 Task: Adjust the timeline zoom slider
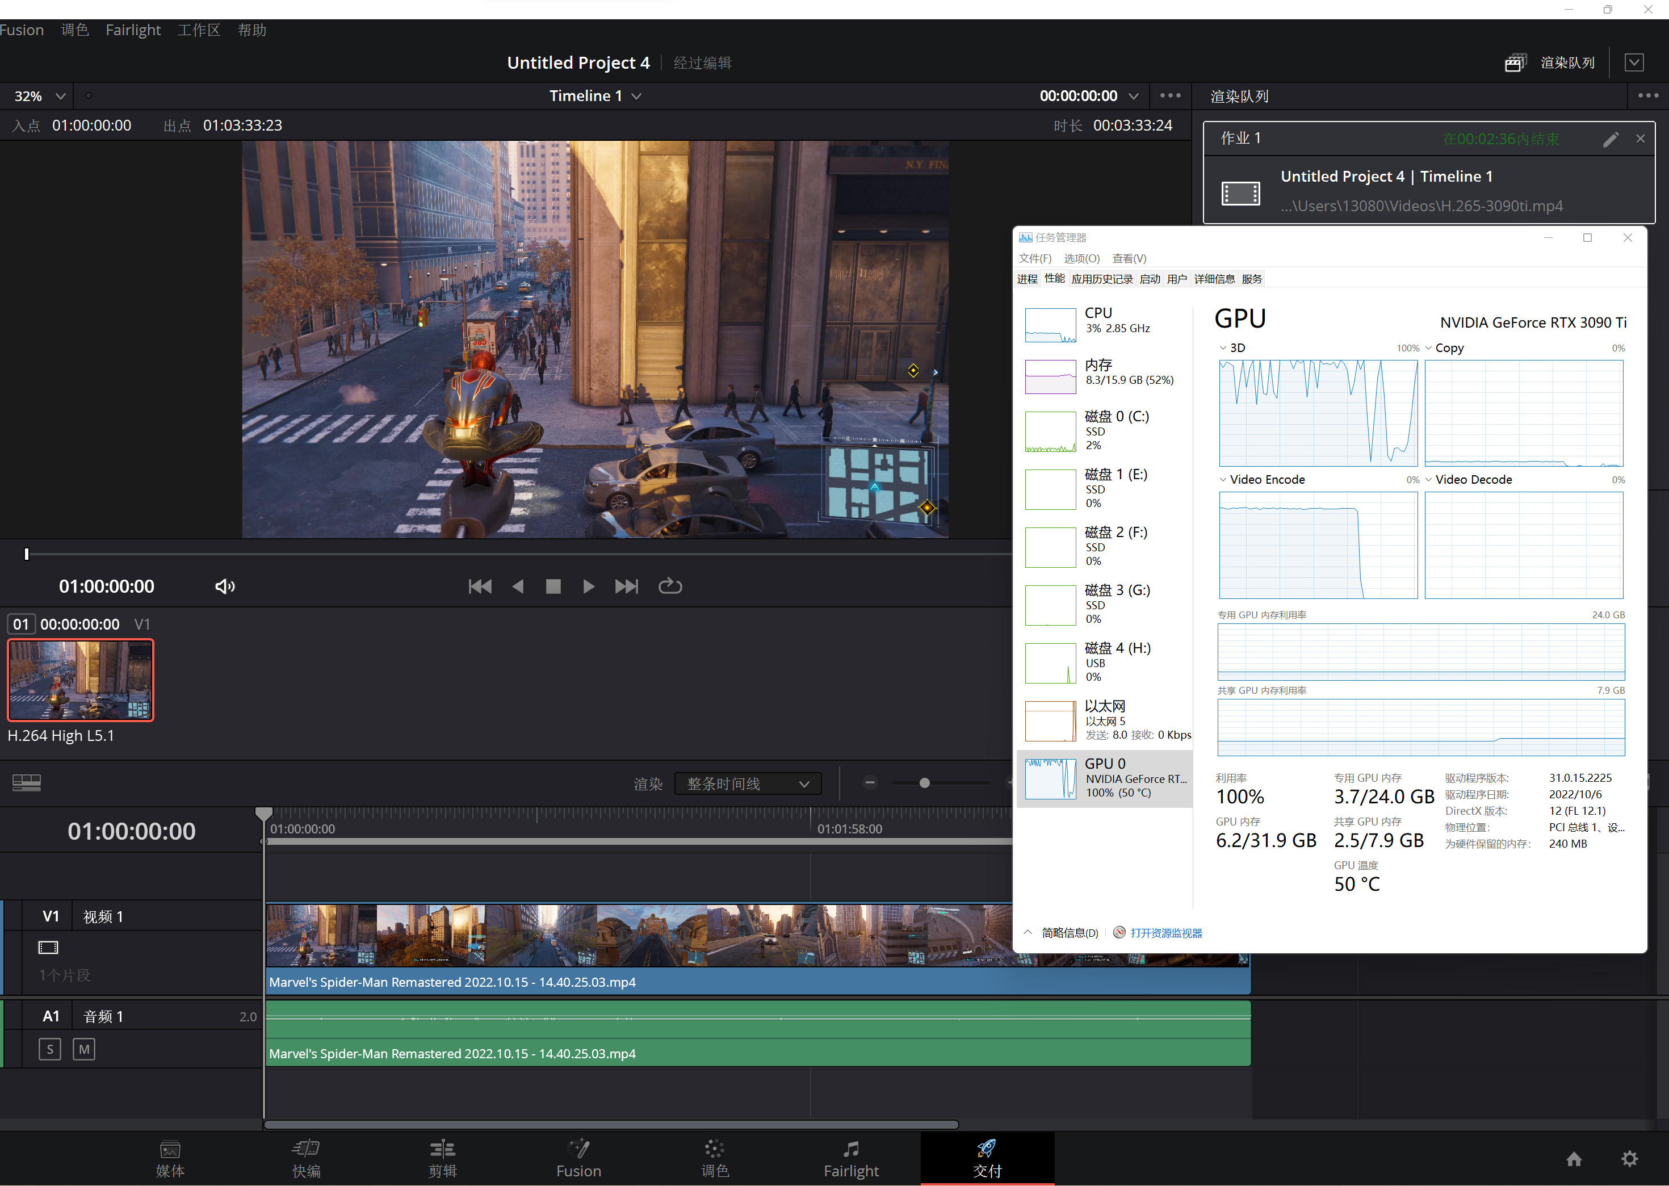[x=924, y=782]
